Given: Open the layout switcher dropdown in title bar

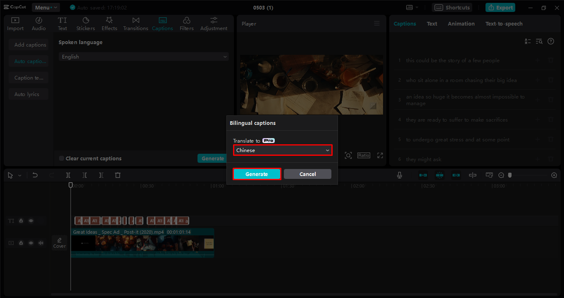Looking at the screenshot, I should pos(412,7).
